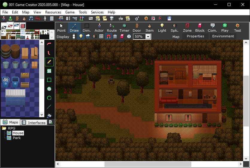Toggle pink block display option
250x168 pixels.
[122, 37]
